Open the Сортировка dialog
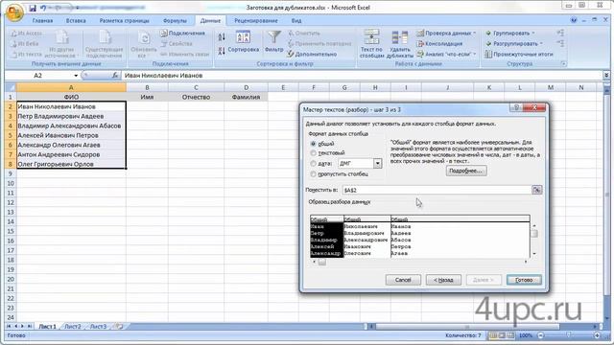The height and width of the screenshot is (345, 614). coord(243,42)
